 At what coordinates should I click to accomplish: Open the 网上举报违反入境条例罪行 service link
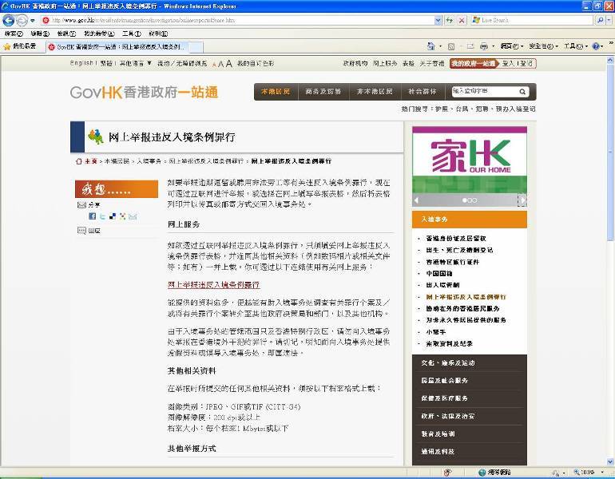pos(213,284)
